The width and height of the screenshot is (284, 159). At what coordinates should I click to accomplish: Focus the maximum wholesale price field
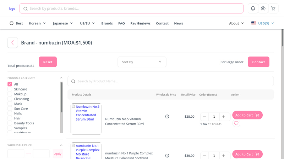41,154
